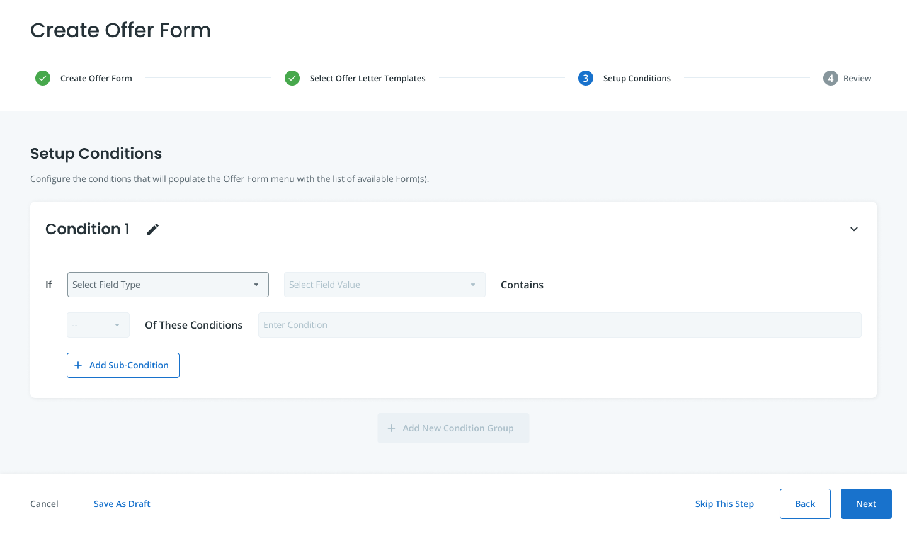Click the Enter Condition input field
907x534 pixels.
click(x=559, y=325)
